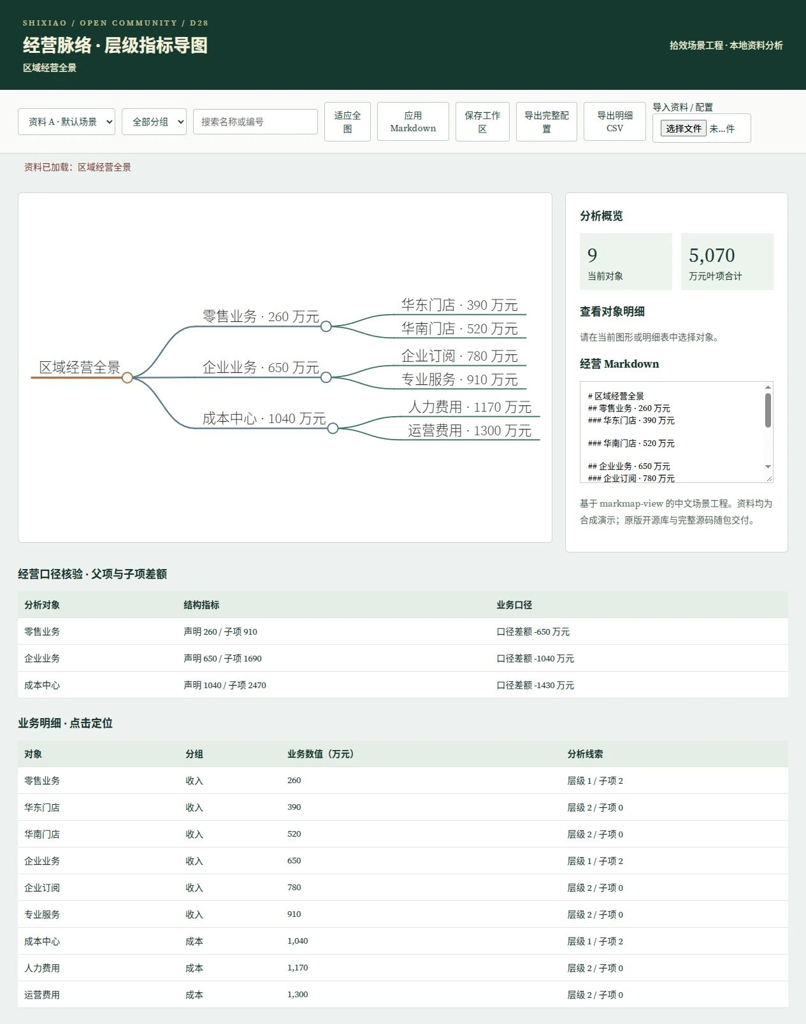806x1024 pixels.
Task: Select the 专业服务 · 910 万元 node
Action: pyautogui.click(x=459, y=380)
